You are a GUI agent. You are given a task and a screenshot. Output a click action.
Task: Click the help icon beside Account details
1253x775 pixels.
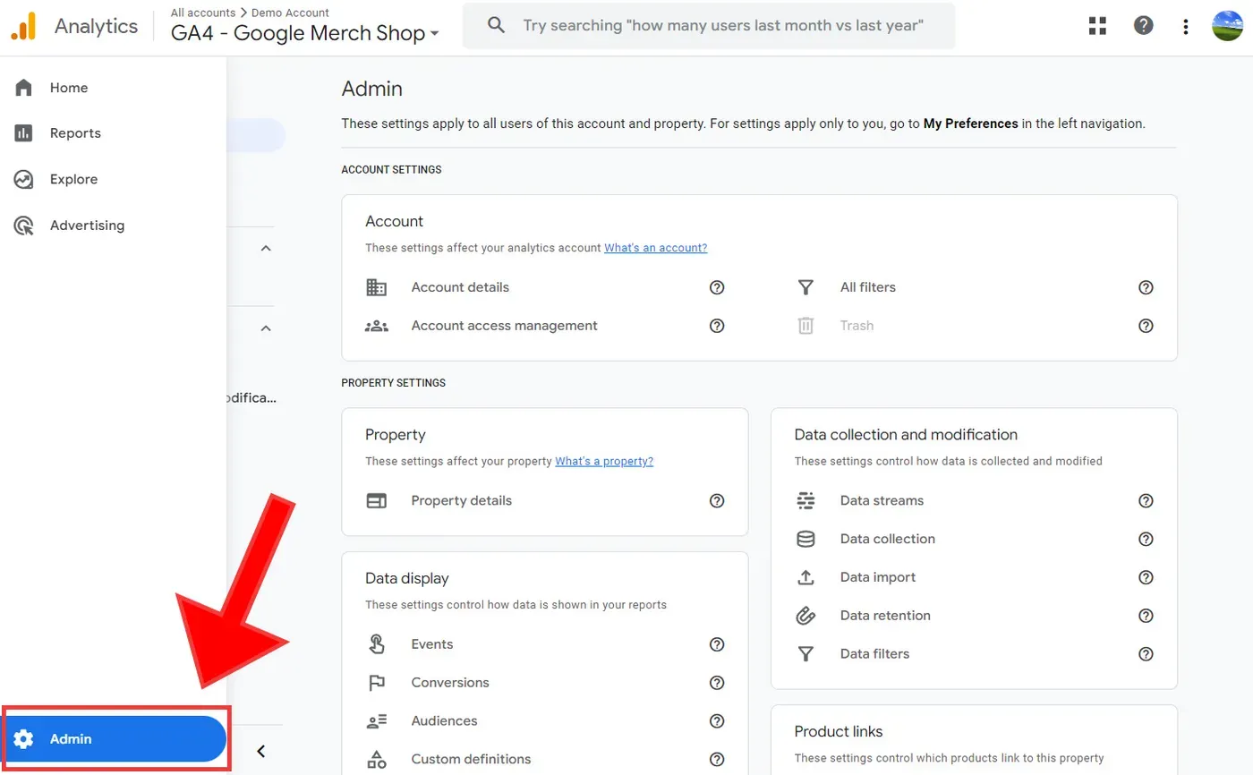point(717,287)
